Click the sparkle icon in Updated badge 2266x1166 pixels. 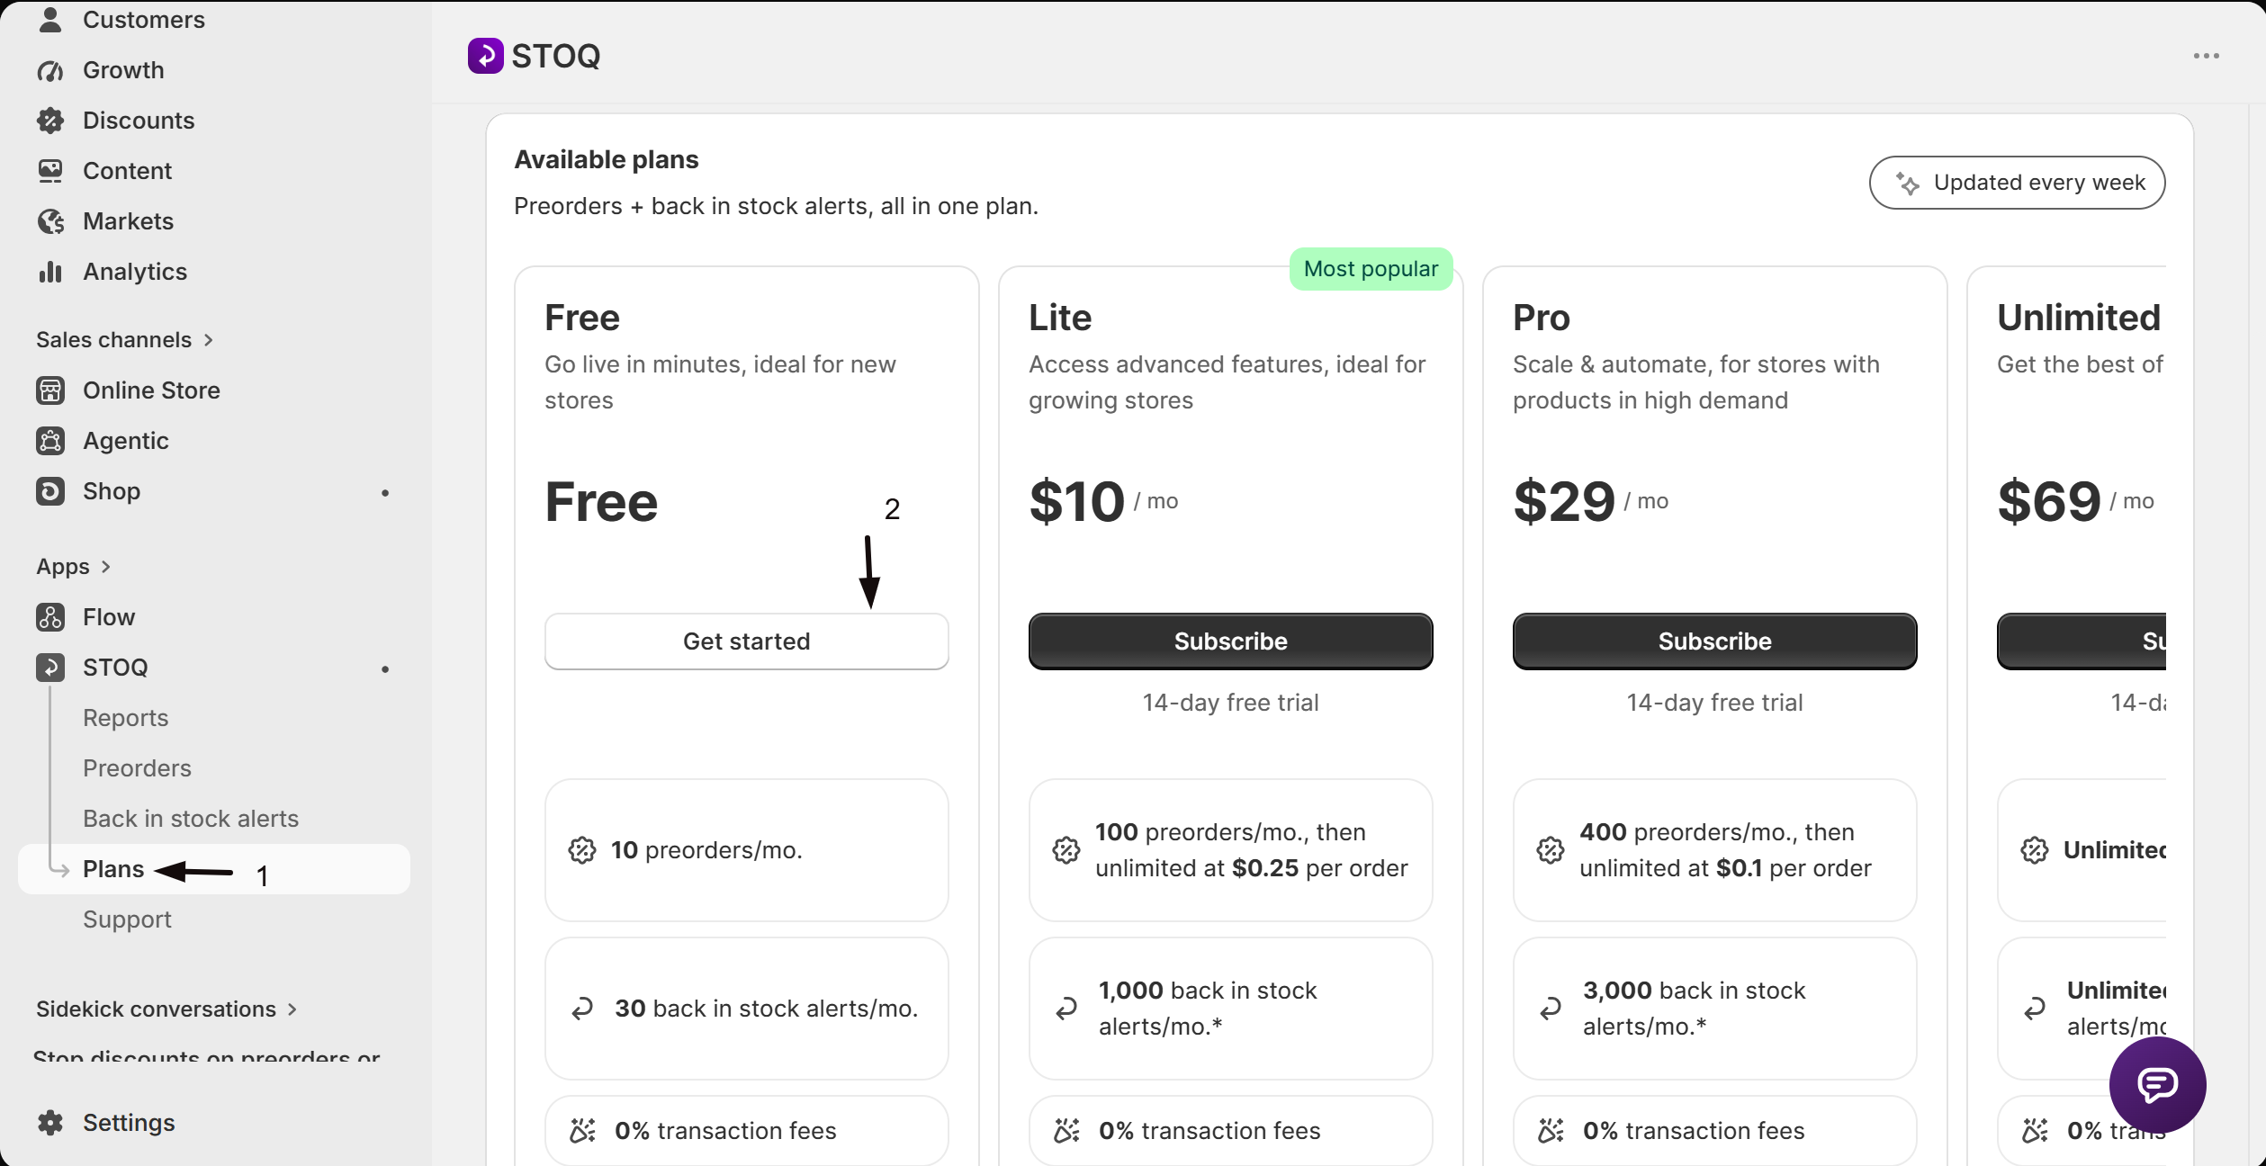click(x=1908, y=183)
